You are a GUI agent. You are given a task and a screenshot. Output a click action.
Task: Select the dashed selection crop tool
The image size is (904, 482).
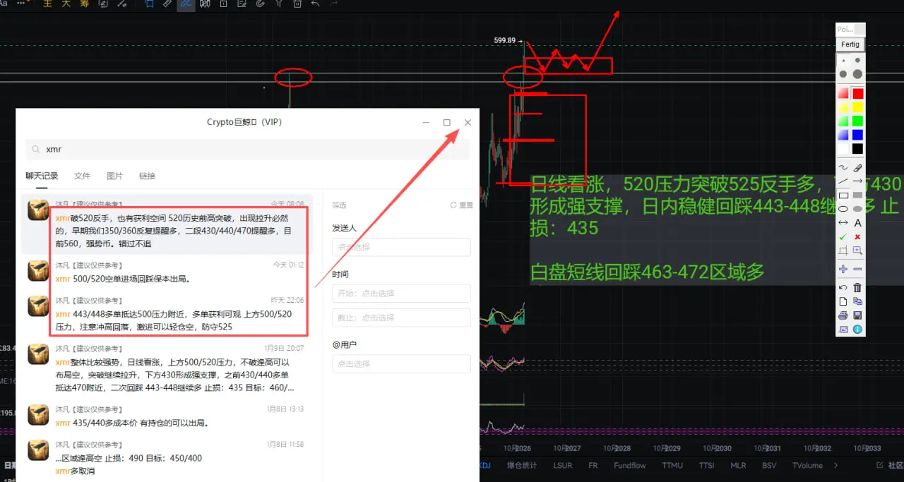pos(843,251)
